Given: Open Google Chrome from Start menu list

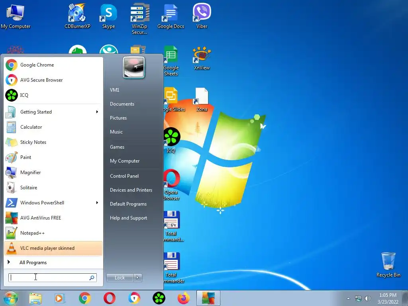Looking at the screenshot, I should 53,65.
